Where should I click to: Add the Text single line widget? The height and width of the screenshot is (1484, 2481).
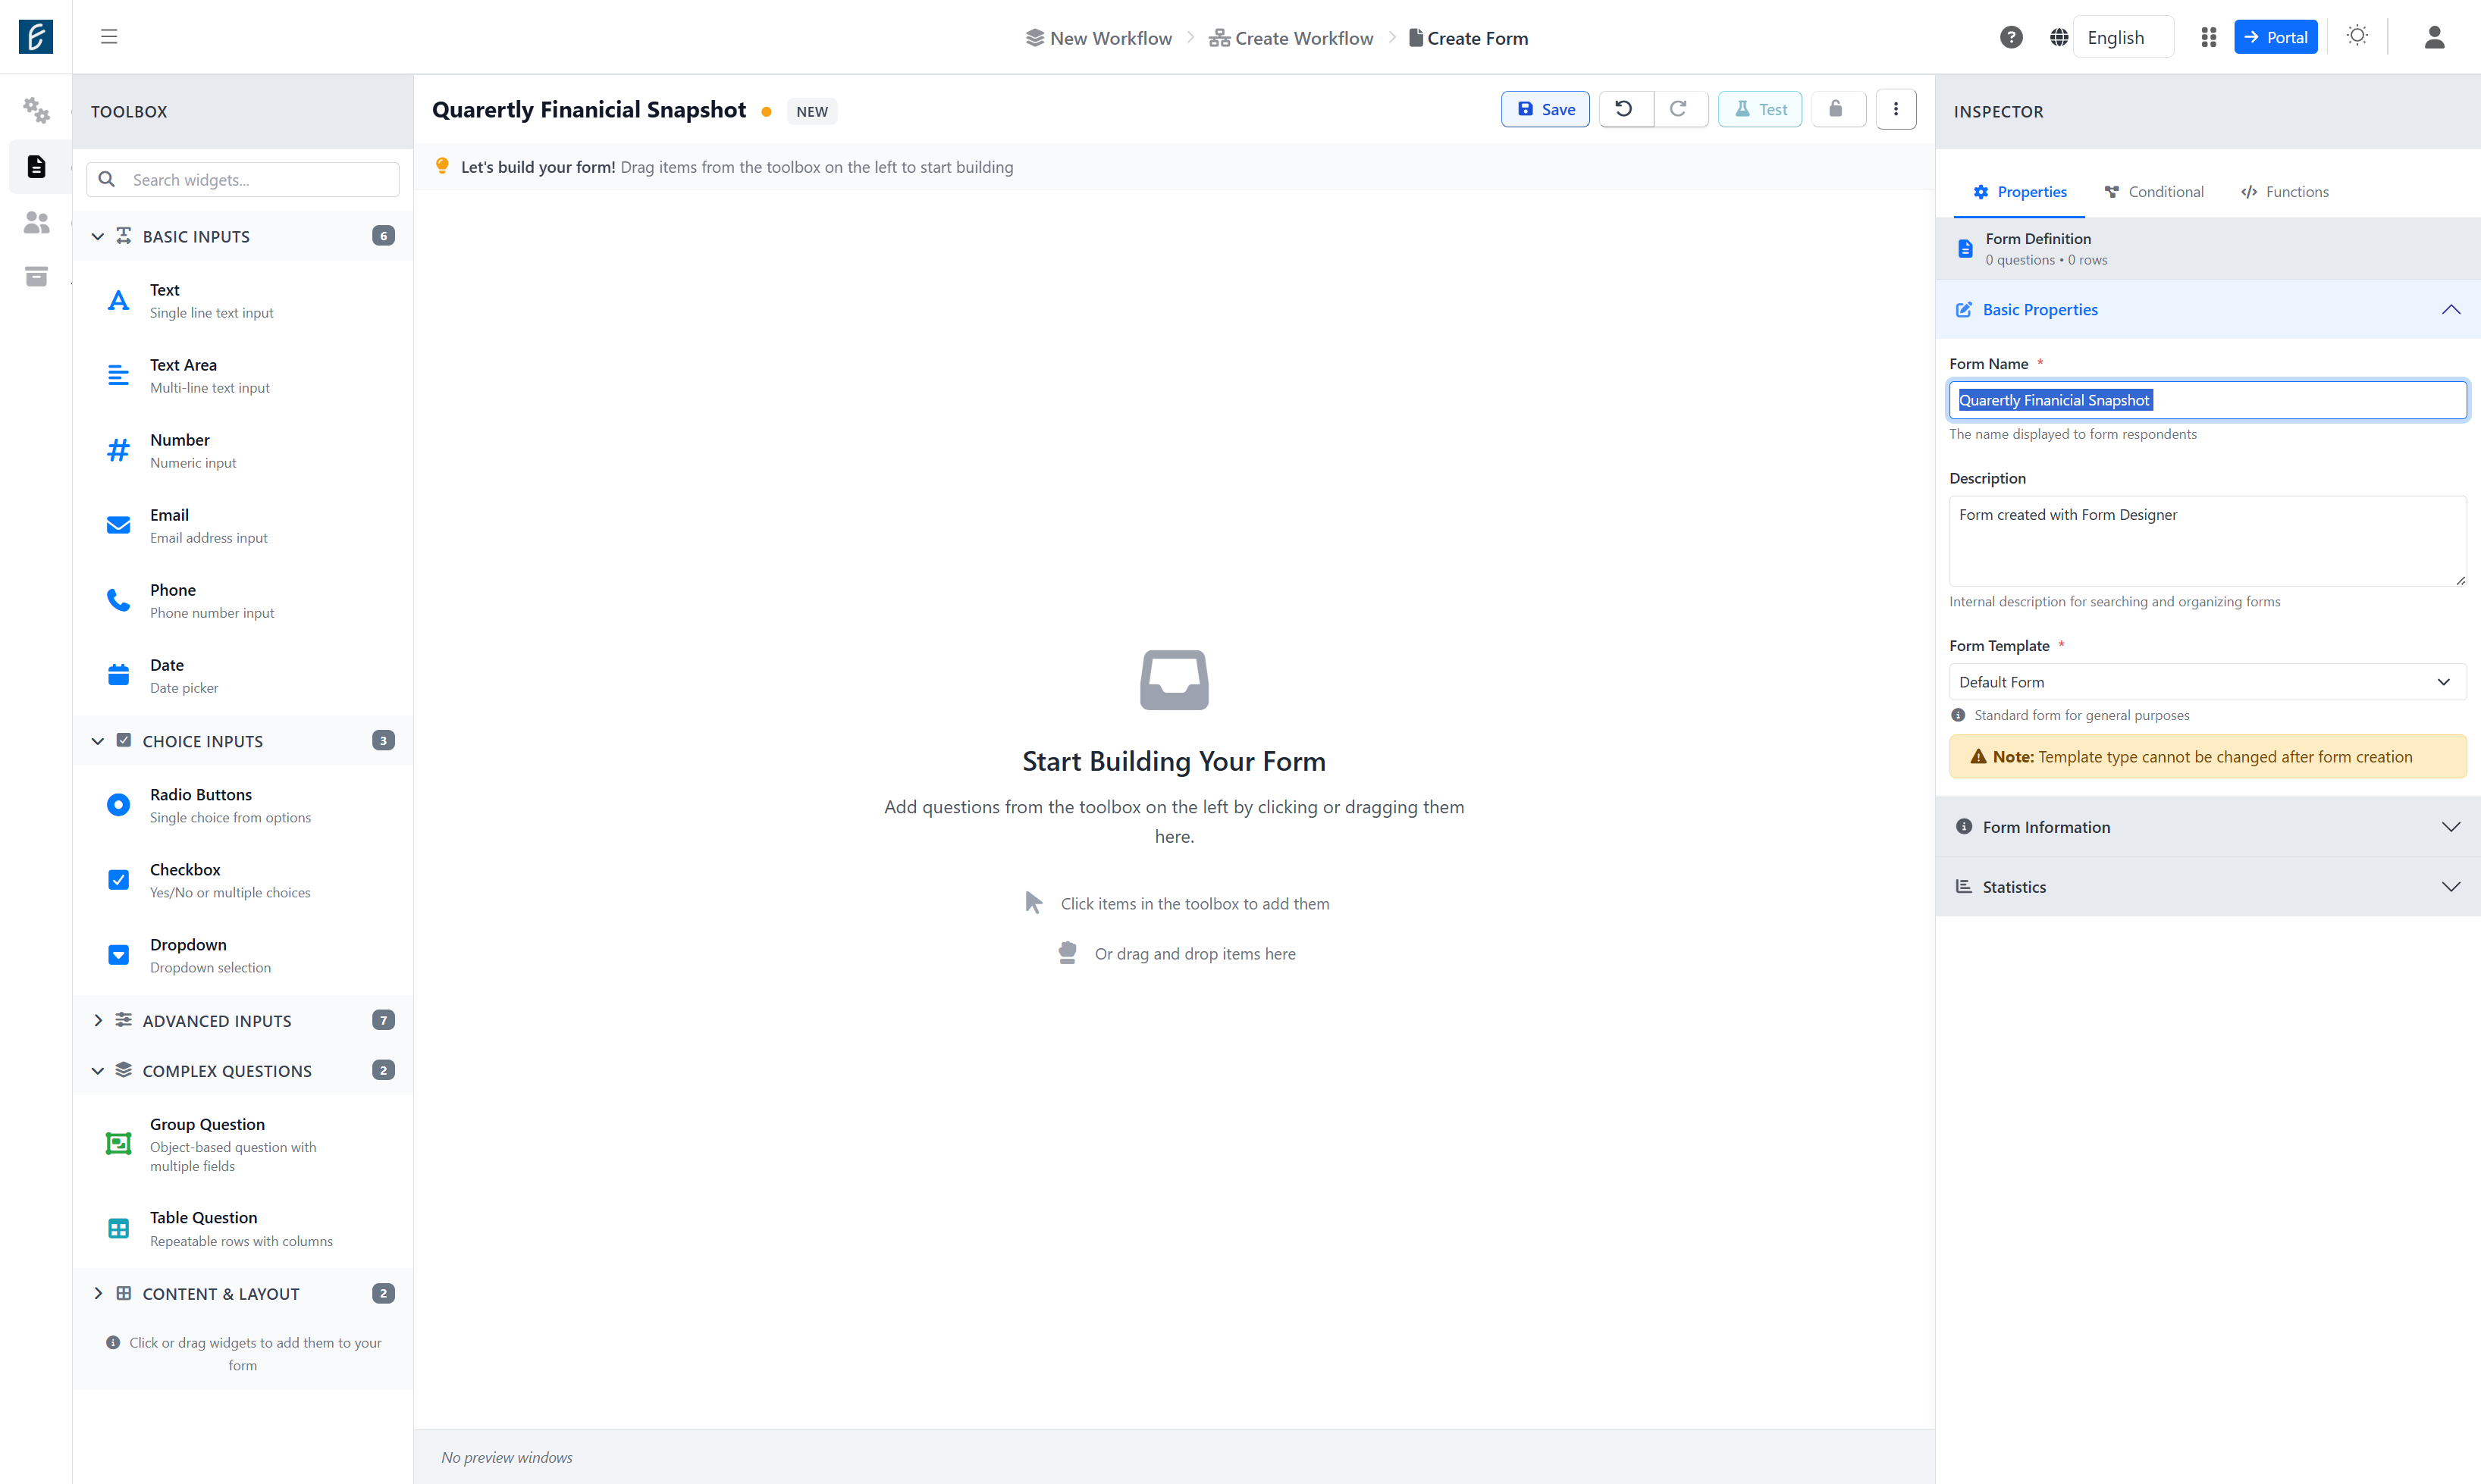(x=243, y=300)
